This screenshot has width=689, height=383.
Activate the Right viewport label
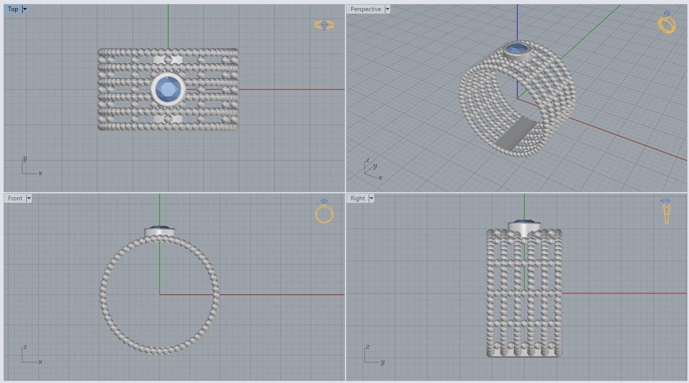[358, 198]
